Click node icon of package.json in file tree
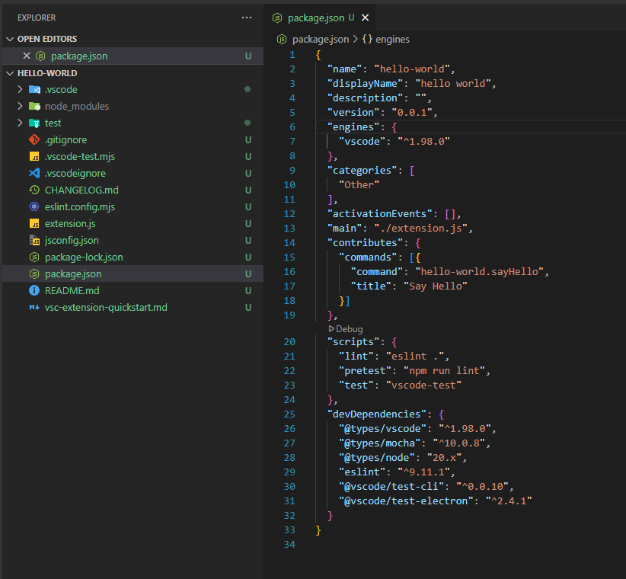The width and height of the screenshot is (626, 579). [34, 274]
